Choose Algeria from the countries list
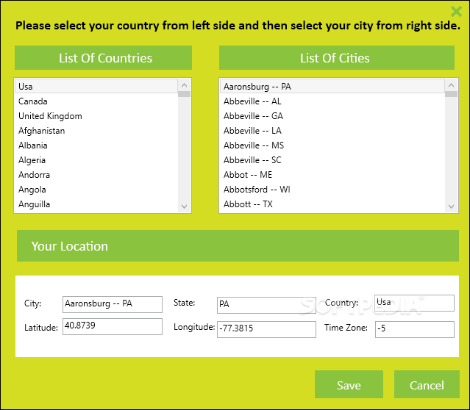Screen dimensions: 470x410 tap(96, 160)
